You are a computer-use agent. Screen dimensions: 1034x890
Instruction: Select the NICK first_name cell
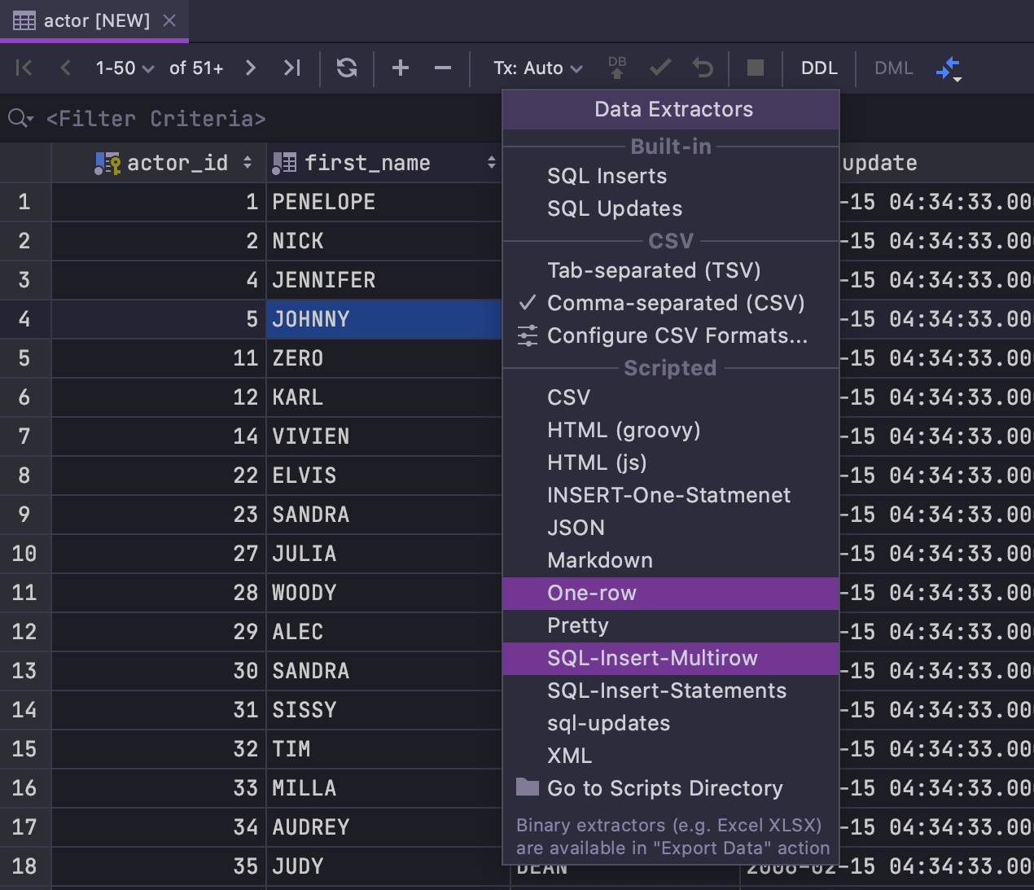point(384,241)
